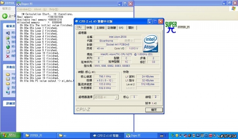The height and width of the screenshot is (139, 238).
Task: Click the red X delete icon in sidebar
Action: click(x=8, y=56)
